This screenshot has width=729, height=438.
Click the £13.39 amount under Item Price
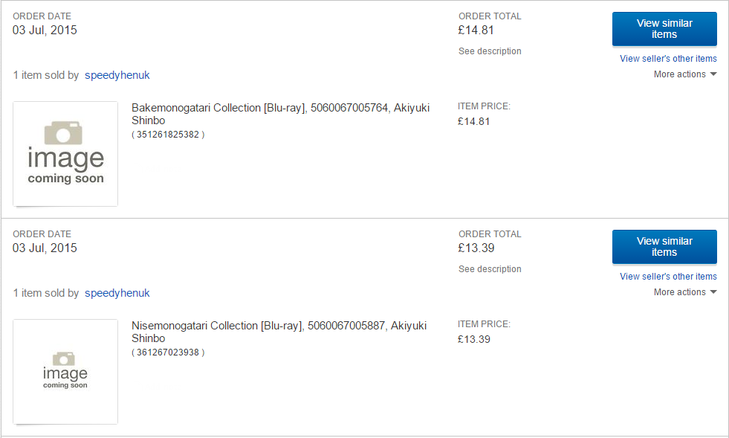pyautogui.click(x=474, y=339)
